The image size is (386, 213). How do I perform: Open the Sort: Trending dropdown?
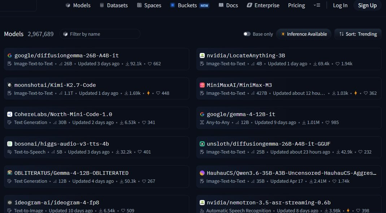pos(358,34)
